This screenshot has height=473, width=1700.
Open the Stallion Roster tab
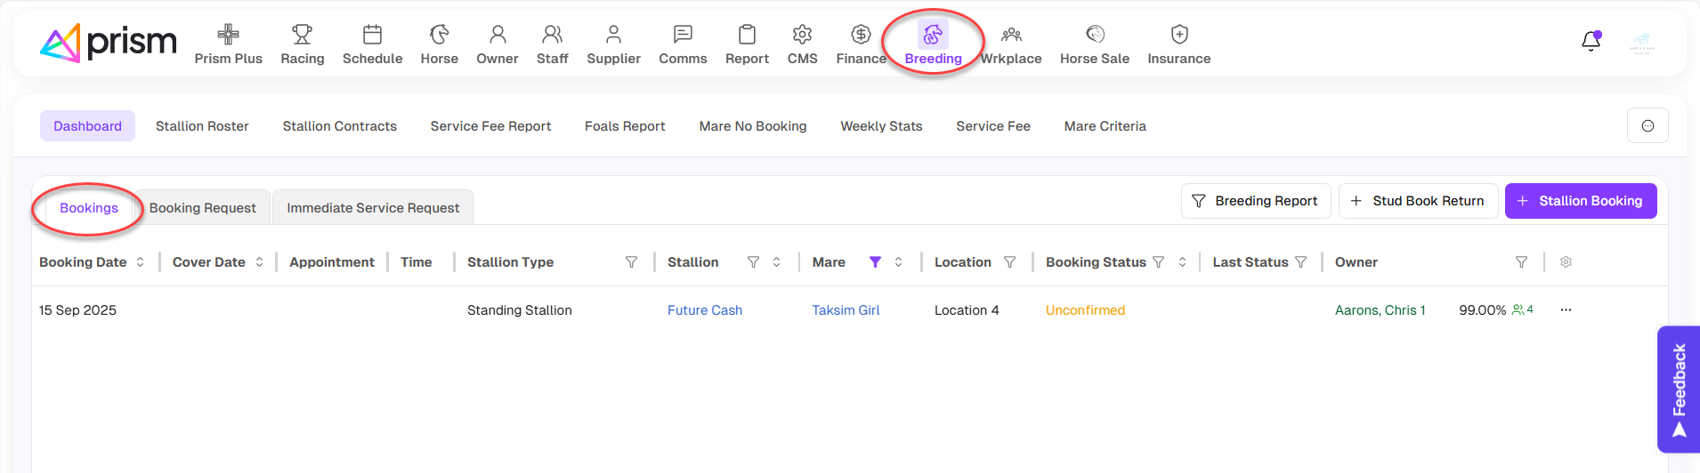202,126
